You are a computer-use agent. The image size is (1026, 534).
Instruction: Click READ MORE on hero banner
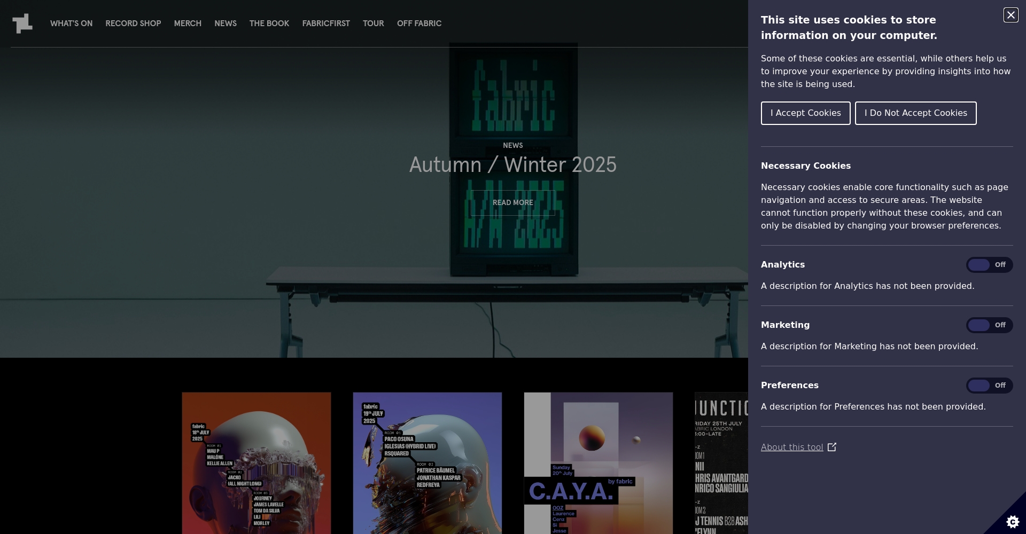click(x=513, y=203)
